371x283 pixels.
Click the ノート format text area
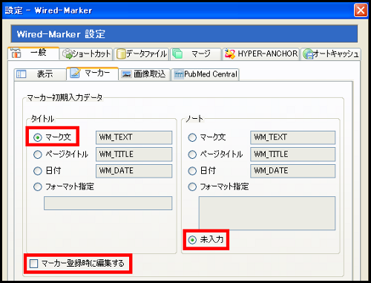click(x=267, y=213)
